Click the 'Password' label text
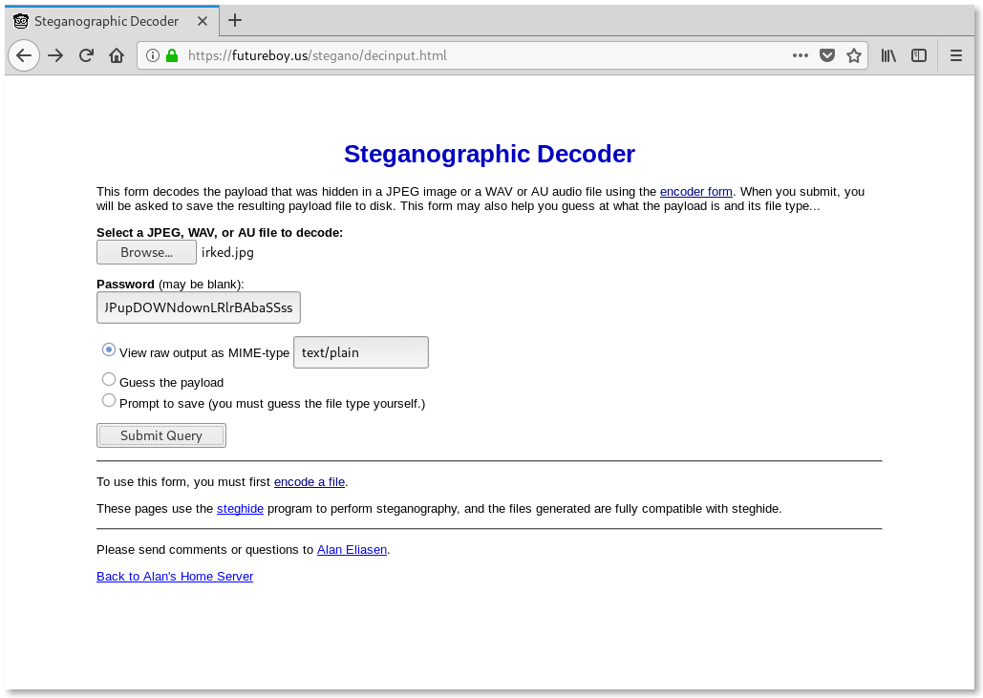The image size is (983, 698). 125,285
